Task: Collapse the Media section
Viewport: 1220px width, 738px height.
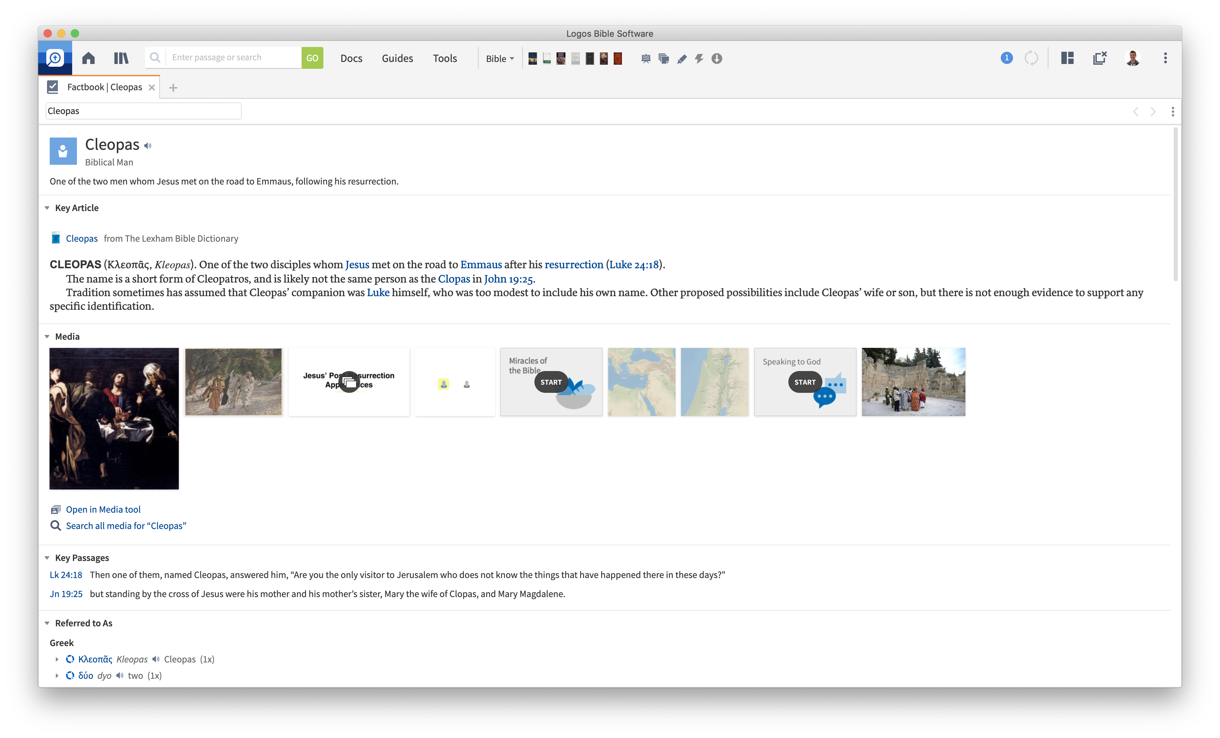Action: (47, 337)
